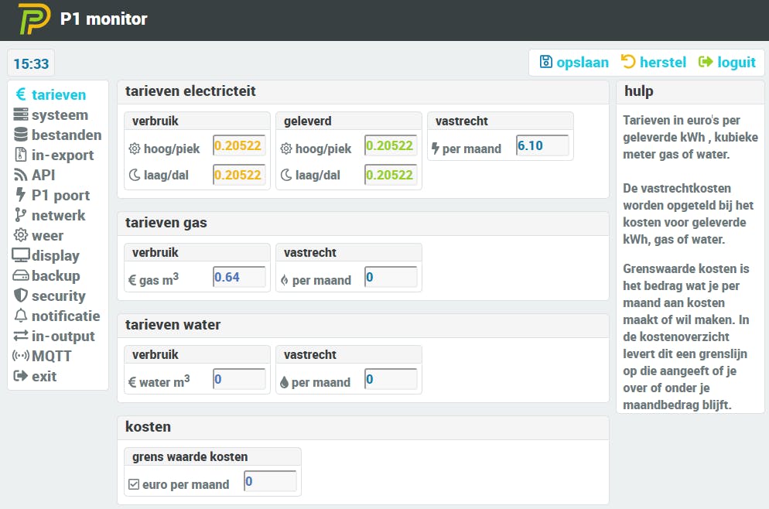Screen dimensions: 769x509
Task: Open the in-export menu item
Action: pos(62,155)
